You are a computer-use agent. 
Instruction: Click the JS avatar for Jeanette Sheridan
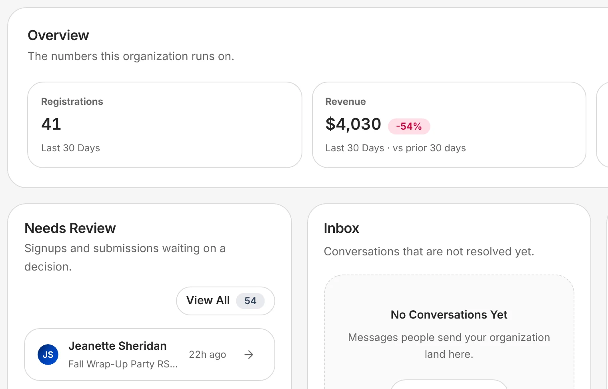tap(48, 355)
